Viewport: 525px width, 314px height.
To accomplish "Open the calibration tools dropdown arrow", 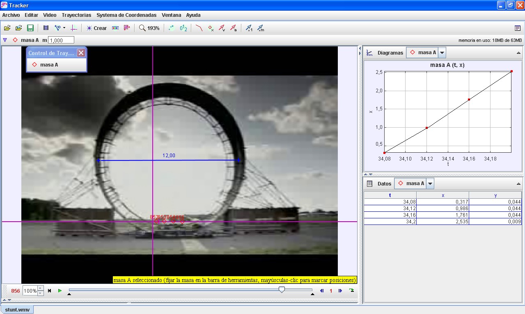I will (64, 28).
